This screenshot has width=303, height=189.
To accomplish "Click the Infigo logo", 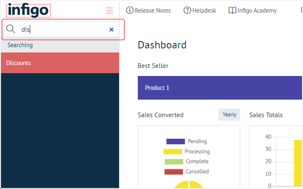I will point(28,11).
